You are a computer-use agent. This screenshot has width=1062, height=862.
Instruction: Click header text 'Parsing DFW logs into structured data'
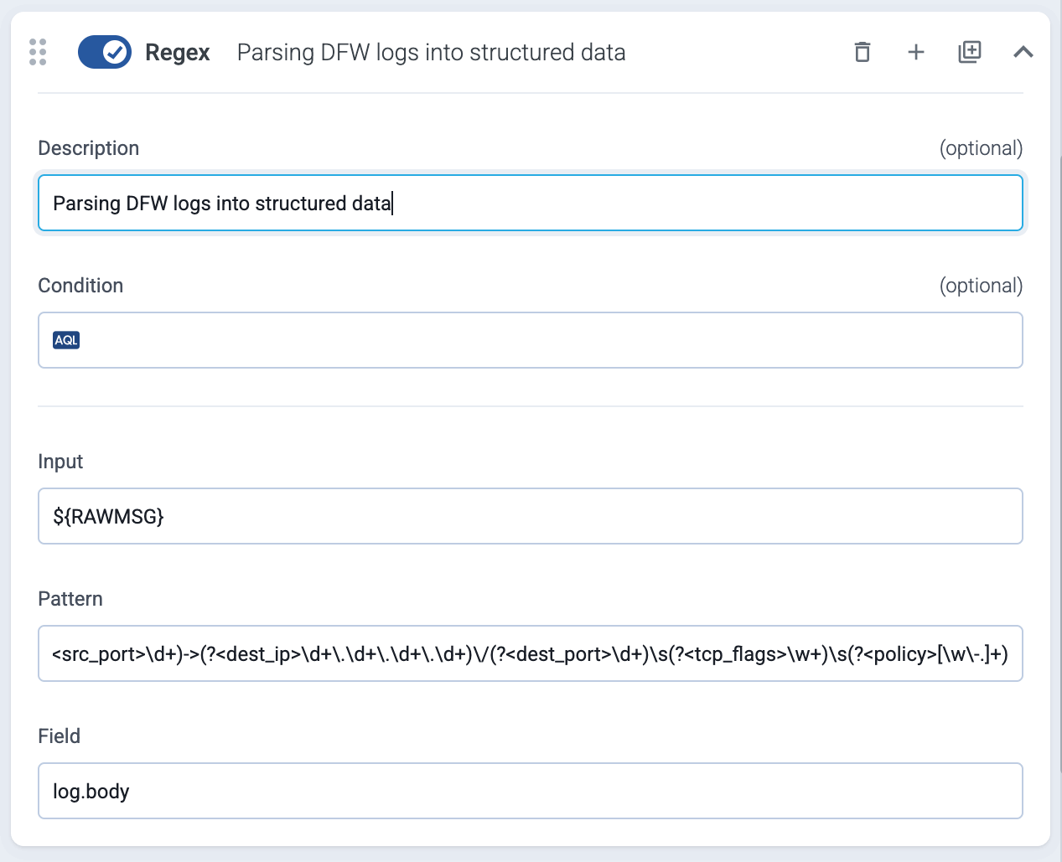pyautogui.click(x=432, y=52)
